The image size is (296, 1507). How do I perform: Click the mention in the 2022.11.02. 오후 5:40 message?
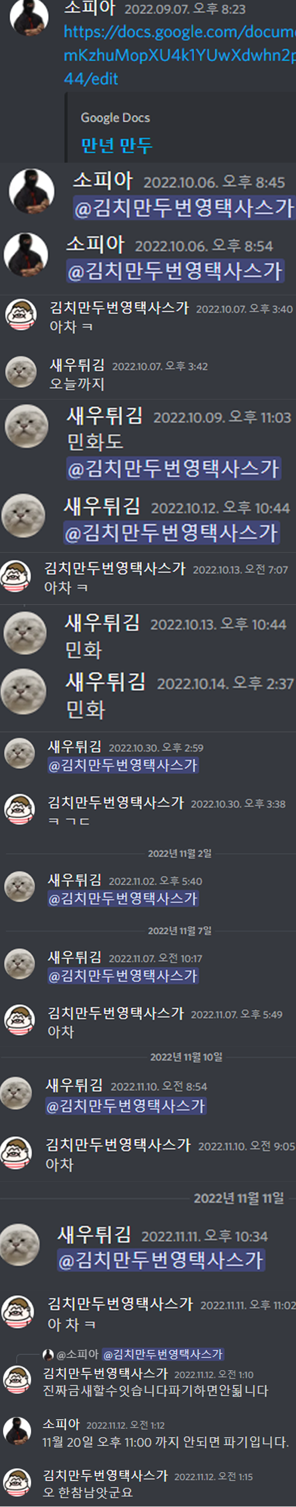click(x=123, y=899)
